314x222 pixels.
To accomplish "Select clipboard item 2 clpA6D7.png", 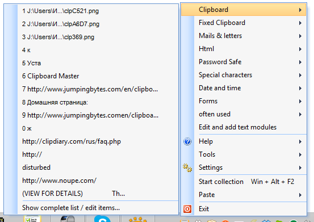I will point(91,24).
